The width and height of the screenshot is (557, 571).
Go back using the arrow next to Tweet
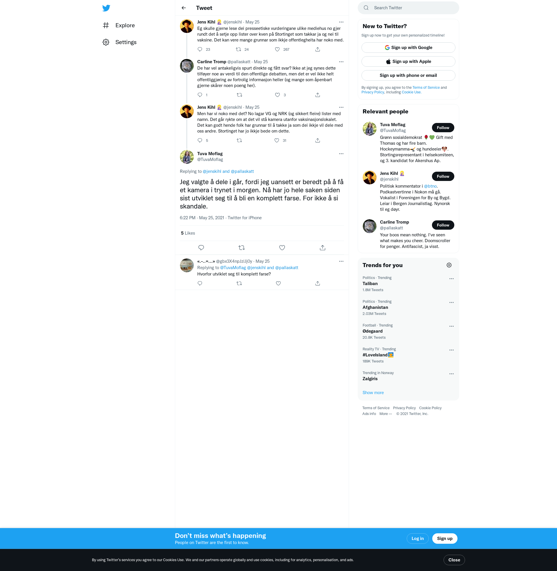point(184,8)
